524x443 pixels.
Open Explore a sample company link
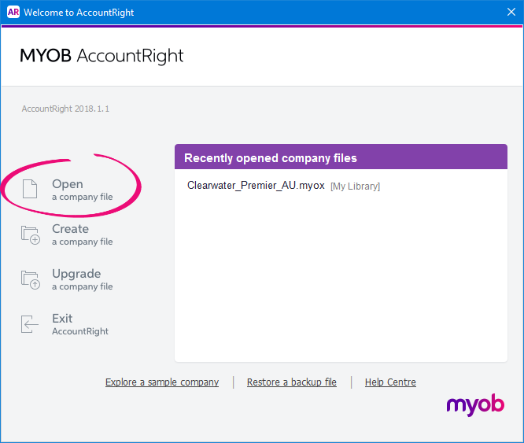[162, 382]
